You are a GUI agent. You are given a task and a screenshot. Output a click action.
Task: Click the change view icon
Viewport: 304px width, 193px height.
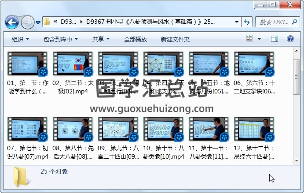250,39
